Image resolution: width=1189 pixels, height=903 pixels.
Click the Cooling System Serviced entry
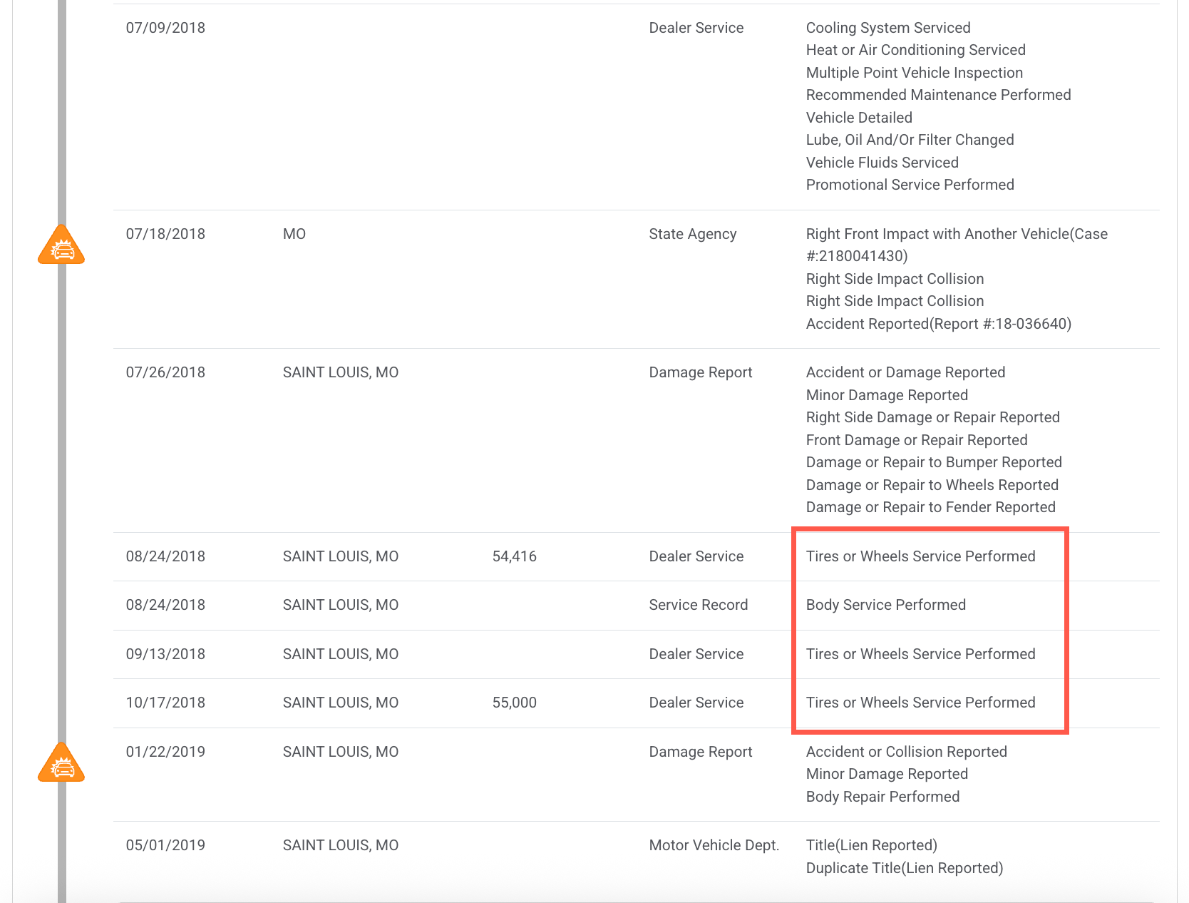click(887, 28)
